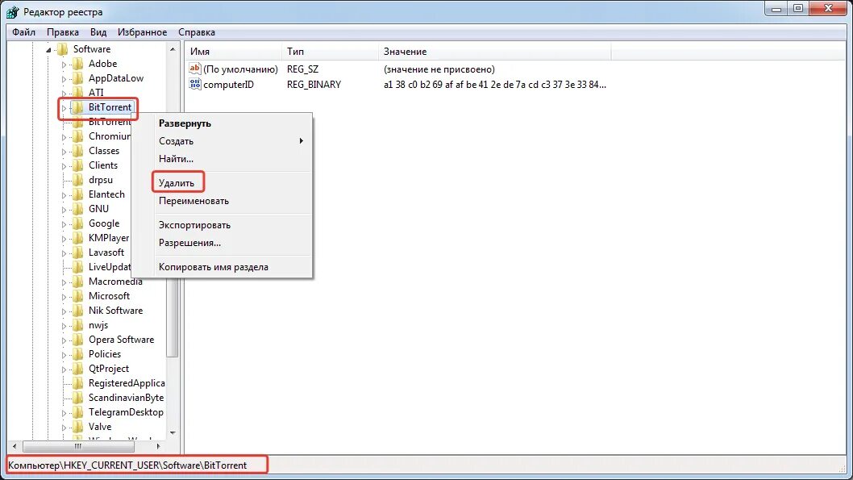Click the Microsoft folder icon
This screenshot has width=853, height=480.
77,296
